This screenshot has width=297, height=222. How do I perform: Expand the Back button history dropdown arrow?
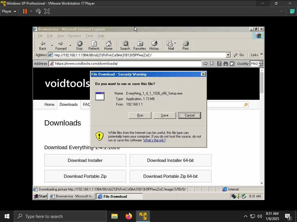(52, 45)
